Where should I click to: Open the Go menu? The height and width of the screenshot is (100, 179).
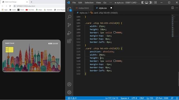click(105, 2)
